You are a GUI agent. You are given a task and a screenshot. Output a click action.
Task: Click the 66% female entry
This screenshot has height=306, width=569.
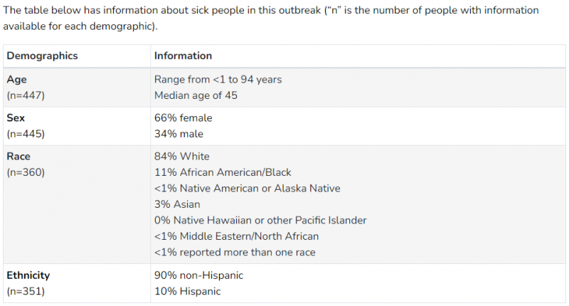[x=184, y=118]
